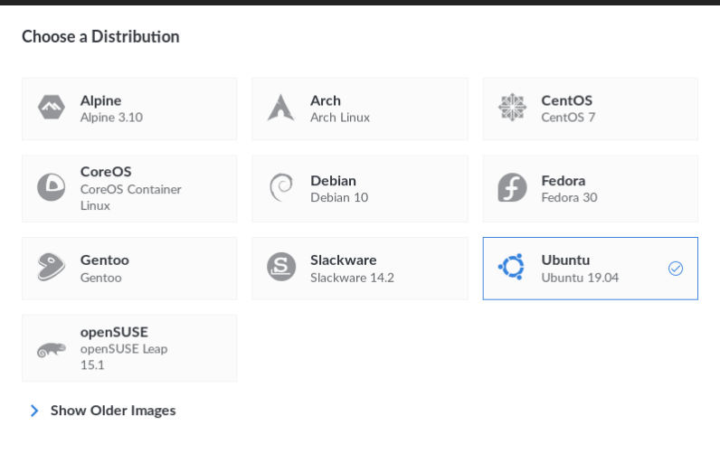This screenshot has height=454, width=720.
Task: Choose the Slackware distribution title
Action: pyautogui.click(x=344, y=260)
